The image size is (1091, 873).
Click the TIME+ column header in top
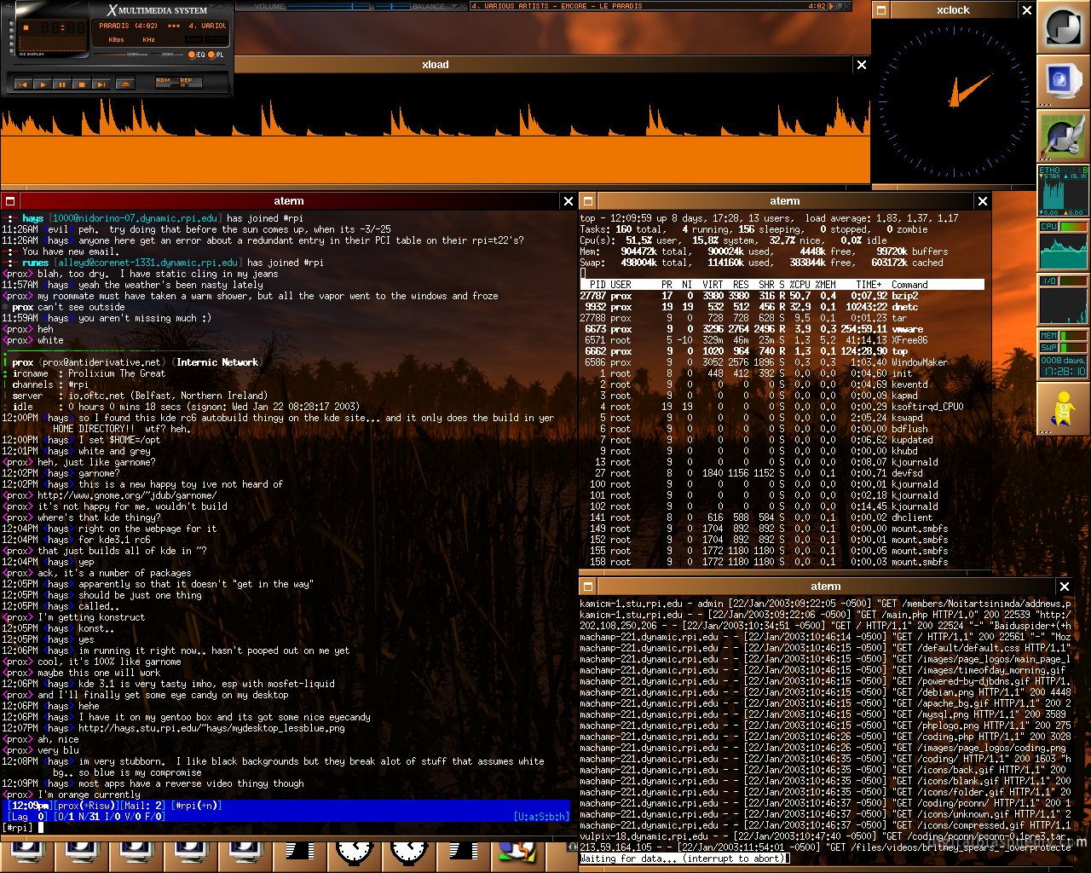[869, 285]
